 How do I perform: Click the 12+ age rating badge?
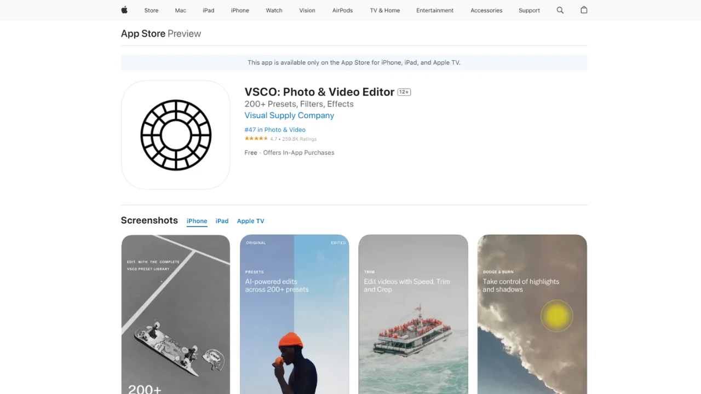(x=404, y=92)
